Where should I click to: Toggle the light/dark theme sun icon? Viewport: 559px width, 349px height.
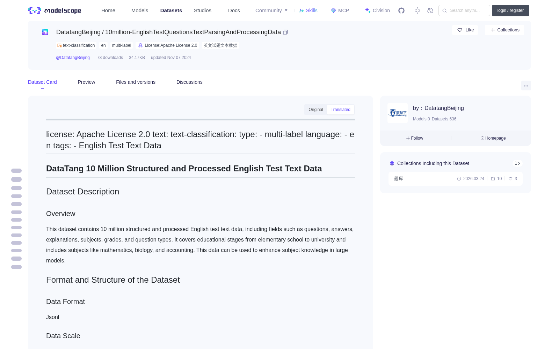coord(418,10)
